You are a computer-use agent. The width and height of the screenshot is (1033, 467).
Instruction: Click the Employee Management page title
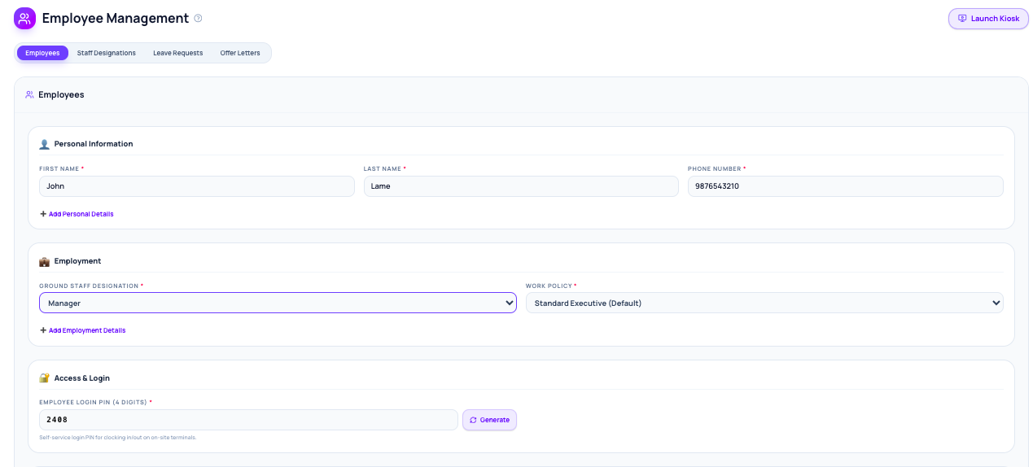pyautogui.click(x=116, y=18)
